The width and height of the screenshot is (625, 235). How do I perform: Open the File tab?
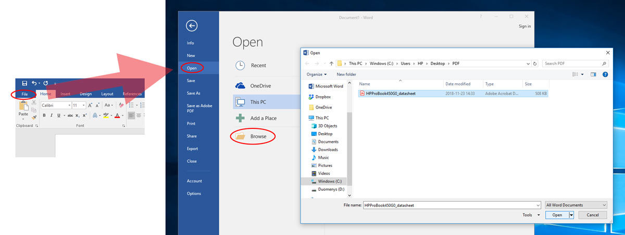tap(24, 94)
